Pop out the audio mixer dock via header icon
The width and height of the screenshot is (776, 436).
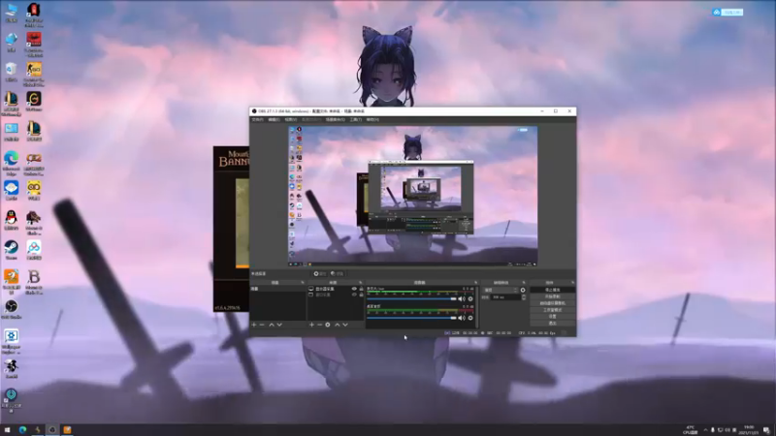tap(475, 283)
